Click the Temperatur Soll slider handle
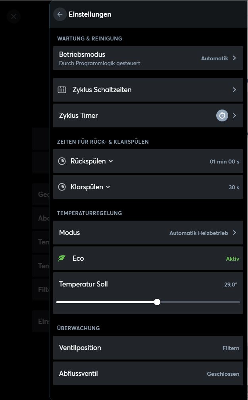The width and height of the screenshot is (248, 400). [x=157, y=302]
